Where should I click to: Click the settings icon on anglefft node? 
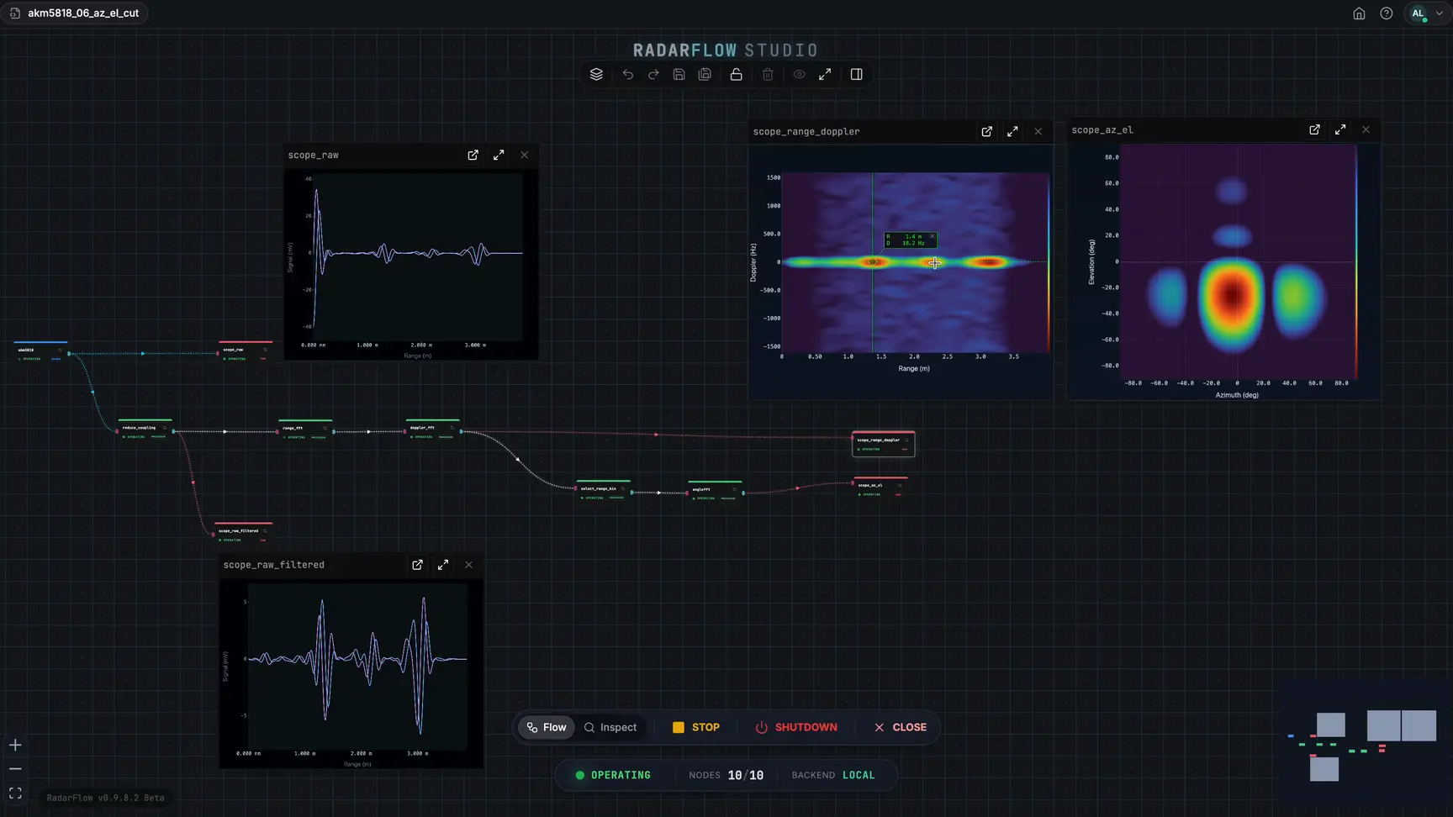point(735,489)
